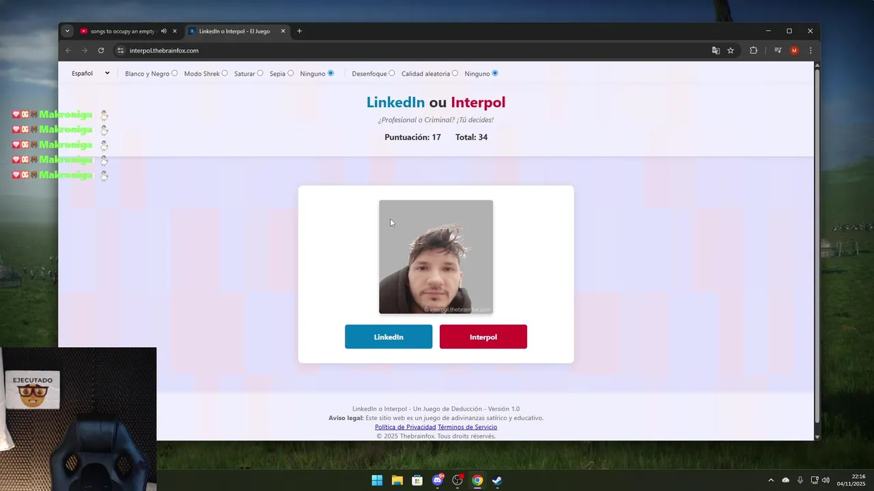Screen dimensions: 874x491
Task: Pick the Sepia filter radio button
Action: (291, 73)
